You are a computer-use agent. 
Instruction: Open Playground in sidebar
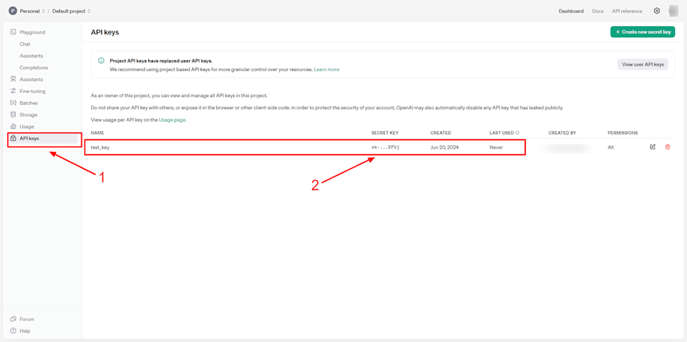pos(32,32)
